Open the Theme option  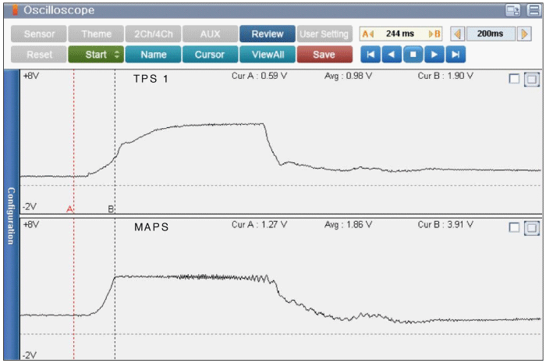96,34
